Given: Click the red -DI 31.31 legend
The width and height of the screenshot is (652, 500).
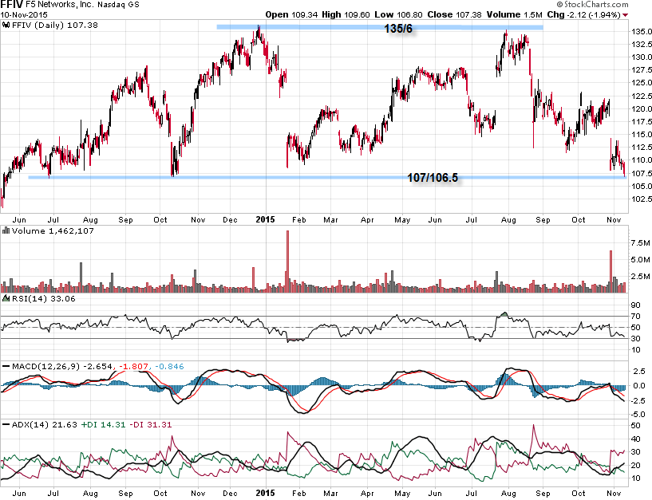Looking at the screenshot, I should 150,424.
